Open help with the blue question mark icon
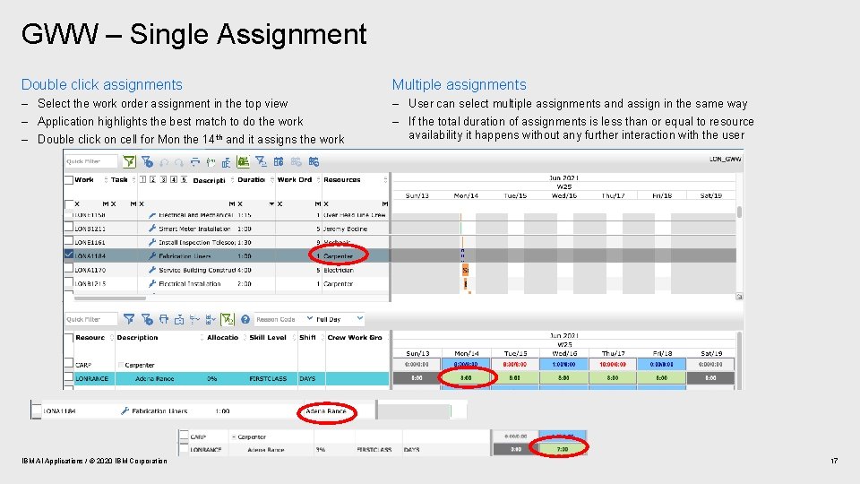Image resolution: width=860 pixels, height=484 pixels. (245, 319)
